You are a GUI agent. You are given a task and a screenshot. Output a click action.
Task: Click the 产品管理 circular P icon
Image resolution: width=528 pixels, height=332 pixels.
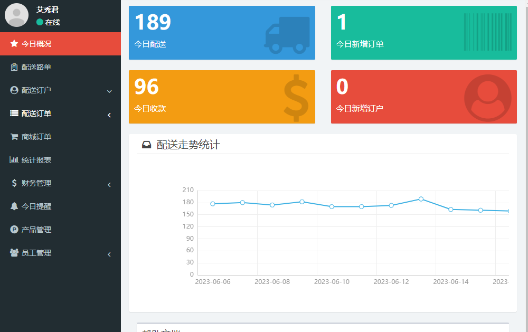(x=14, y=230)
